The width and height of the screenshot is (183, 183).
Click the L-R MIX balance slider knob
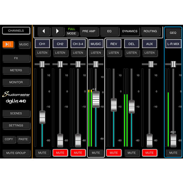(173, 64)
